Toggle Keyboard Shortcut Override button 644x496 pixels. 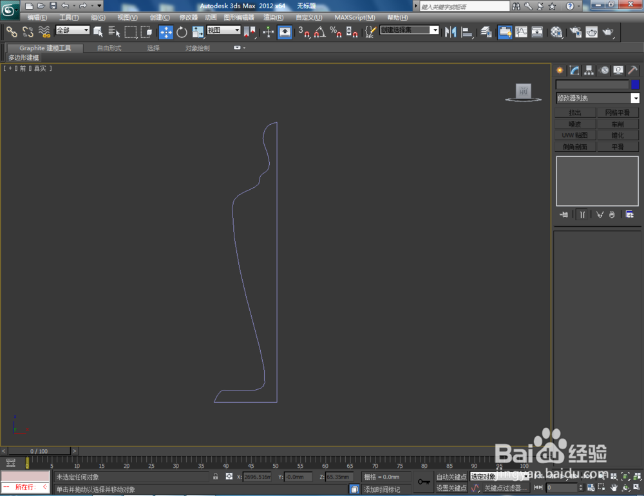pos(285,32)
